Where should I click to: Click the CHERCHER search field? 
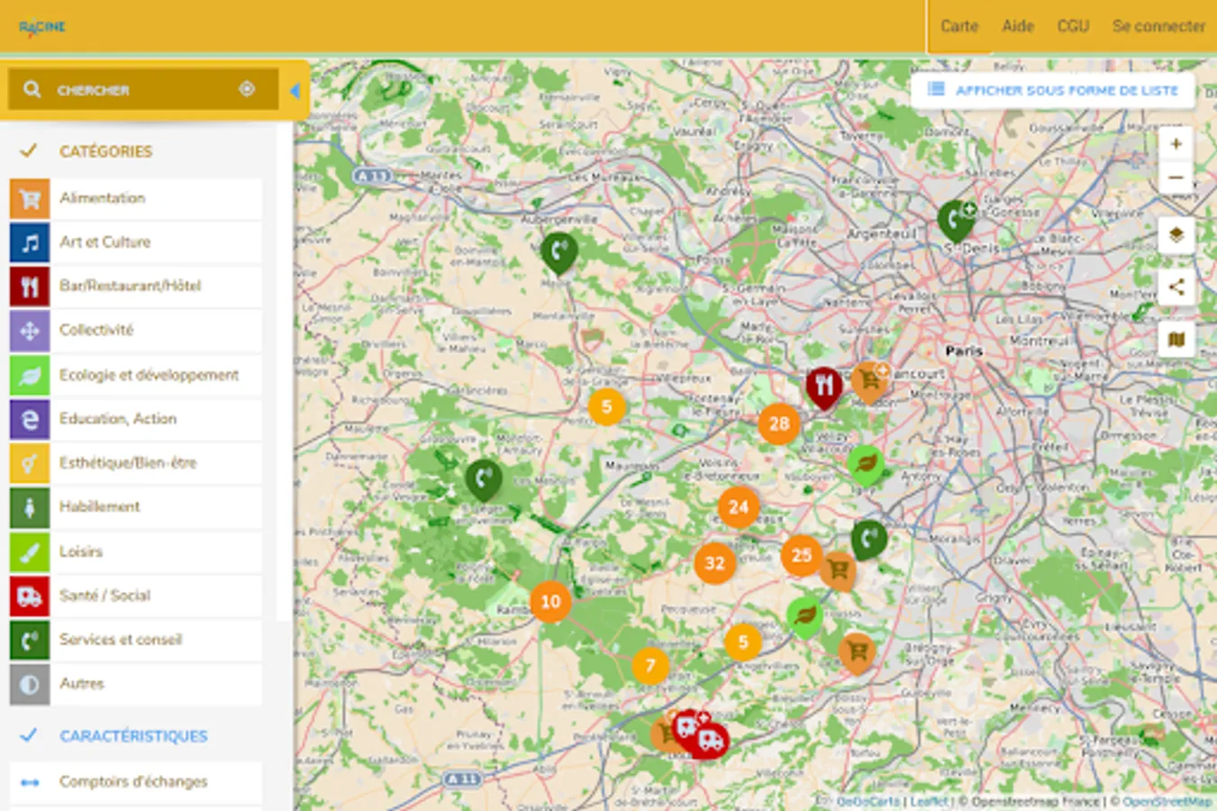coord(143,89)
